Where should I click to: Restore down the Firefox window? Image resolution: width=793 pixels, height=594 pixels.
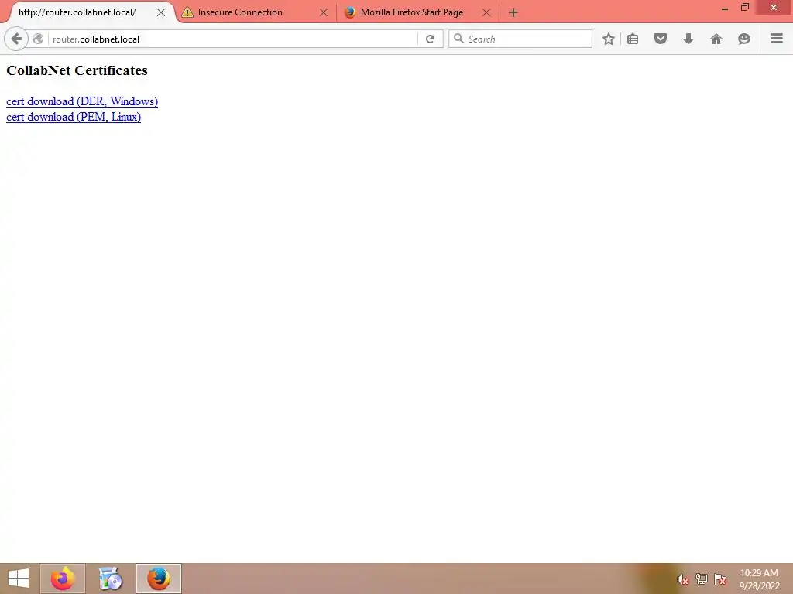744,8
